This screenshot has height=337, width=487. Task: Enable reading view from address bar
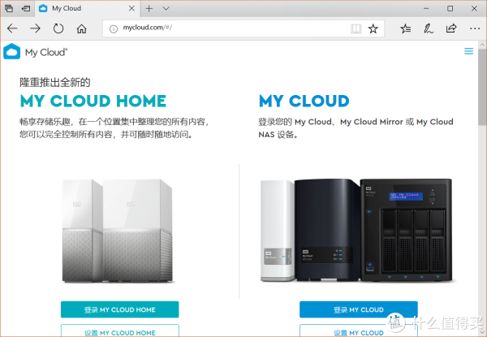click(x=356, y=29)
